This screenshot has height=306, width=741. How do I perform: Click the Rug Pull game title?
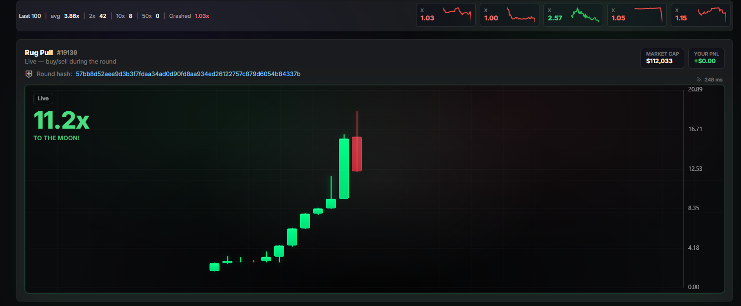tap(39, 53)
